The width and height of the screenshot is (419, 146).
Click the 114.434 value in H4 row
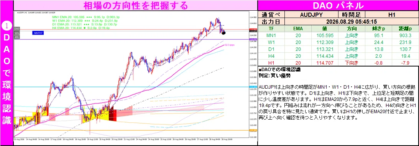pyautogui.click(x=325, y=56)
